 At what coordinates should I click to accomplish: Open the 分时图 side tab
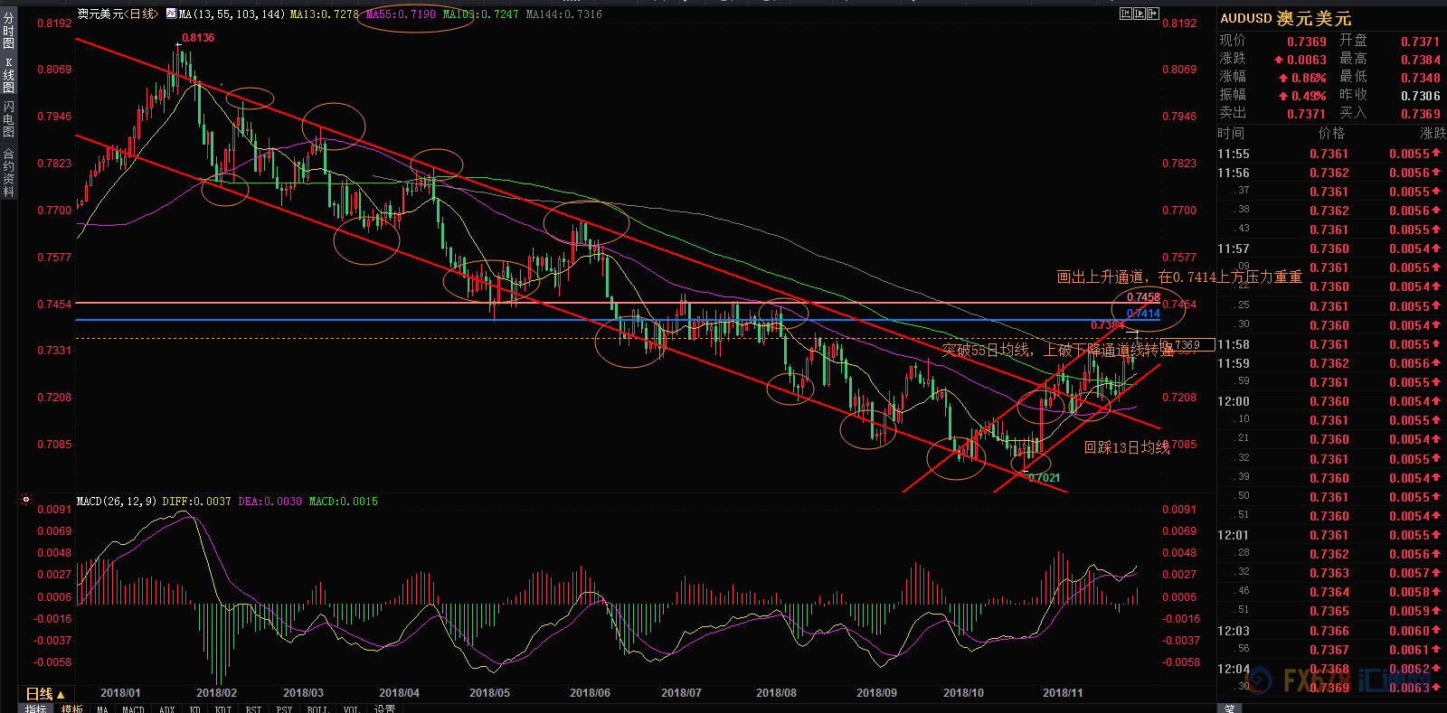pos(8,31)
